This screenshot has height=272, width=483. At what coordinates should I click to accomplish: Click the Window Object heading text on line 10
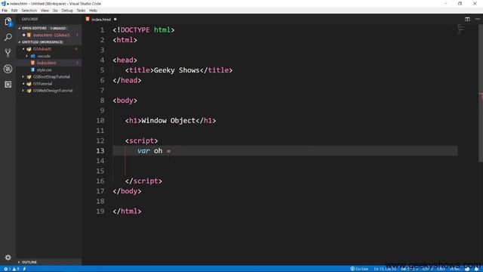point(168,121)
